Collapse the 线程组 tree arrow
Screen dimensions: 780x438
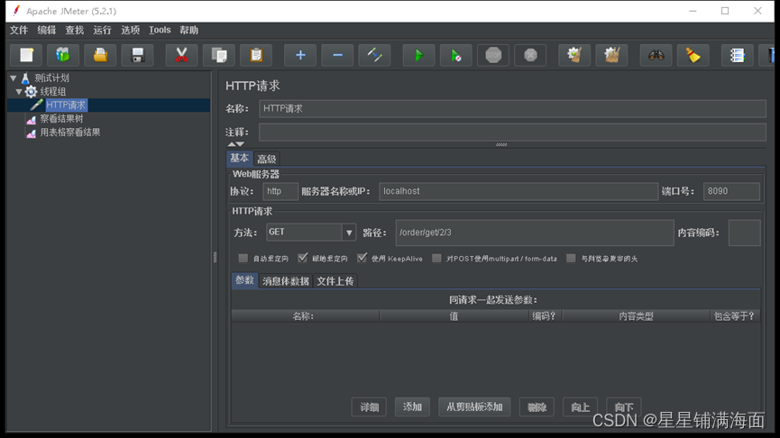(x=19, y=92)
